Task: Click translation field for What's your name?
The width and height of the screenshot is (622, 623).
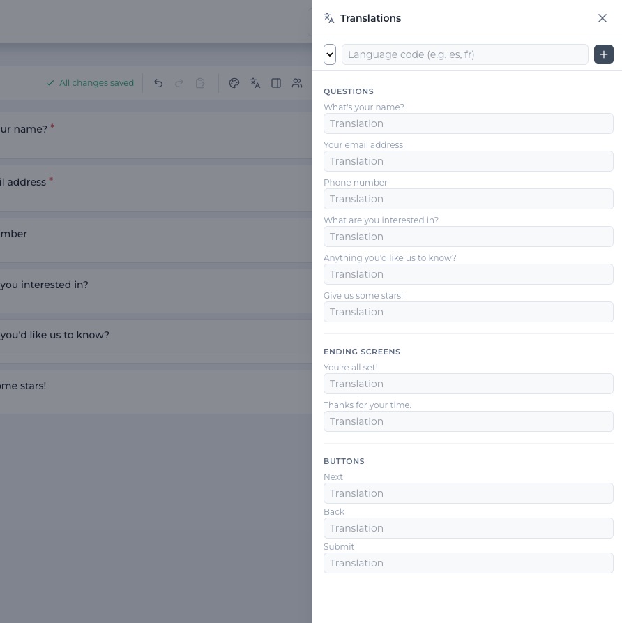Action: [x=469, y=123]
